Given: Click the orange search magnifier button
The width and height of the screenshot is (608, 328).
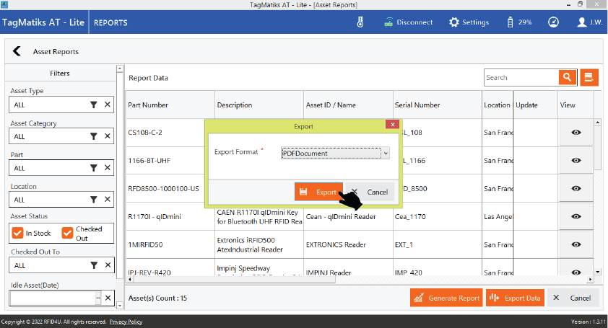Looking at the screenshot, I should [567, 78].
